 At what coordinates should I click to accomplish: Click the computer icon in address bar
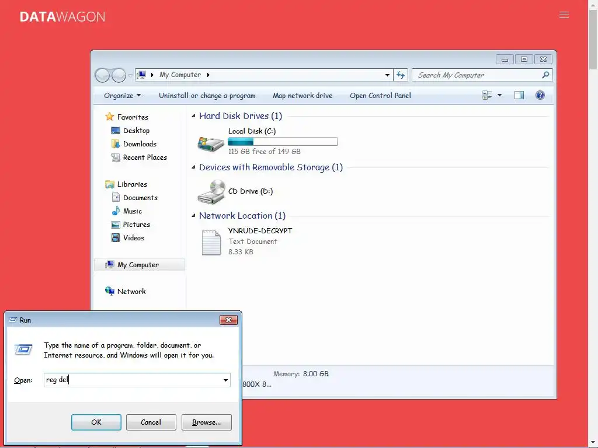[141, 75]
